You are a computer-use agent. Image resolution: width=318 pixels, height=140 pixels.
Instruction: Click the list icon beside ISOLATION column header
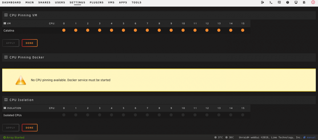pos(5,108)
